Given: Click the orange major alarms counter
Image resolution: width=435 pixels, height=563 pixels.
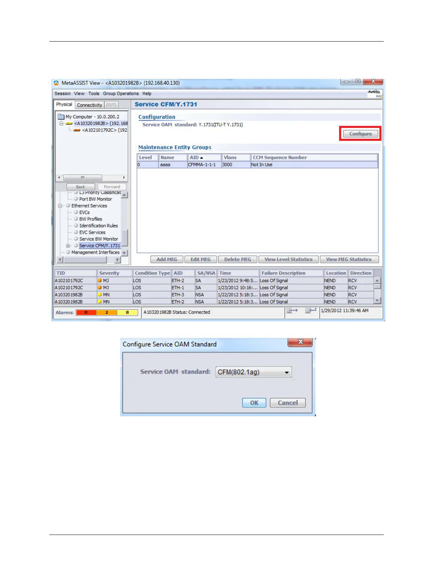Looking at the screenshot, I should point(107,312).
